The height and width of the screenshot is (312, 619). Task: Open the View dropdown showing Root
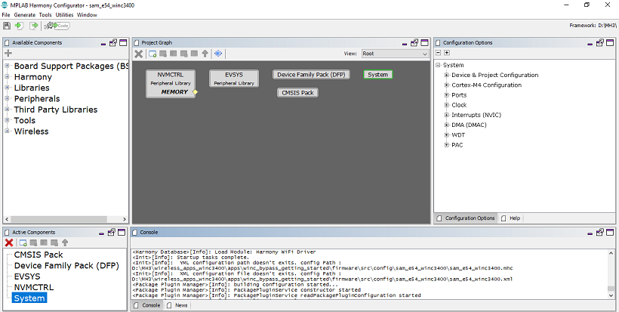point(395,54)
